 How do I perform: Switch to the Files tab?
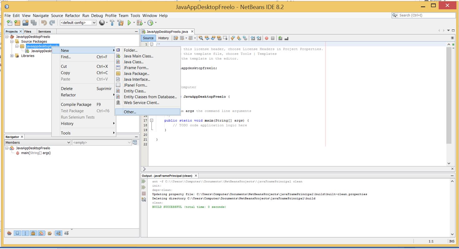pyautogui.click(x=28, y=31)
